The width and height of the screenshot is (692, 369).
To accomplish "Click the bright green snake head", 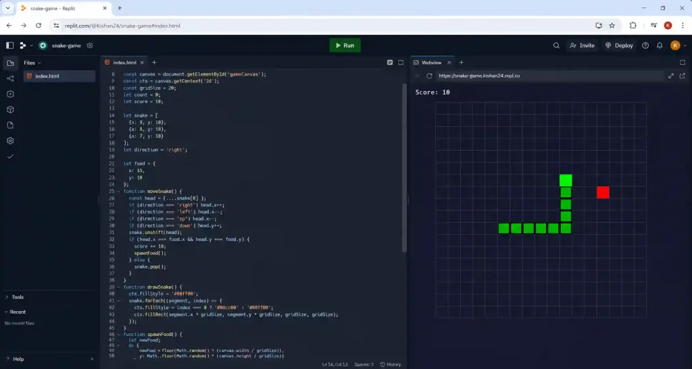I will (x=566, y=180).
